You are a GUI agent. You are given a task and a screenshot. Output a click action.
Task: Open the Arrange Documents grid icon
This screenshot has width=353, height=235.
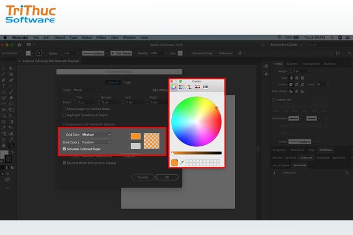[x=29, y=45]
